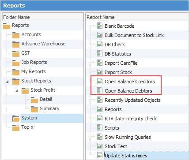This screenshot has height=160, width=189.
Task: Click the Import Stock report icon
Action: click(x=100, y=72)
